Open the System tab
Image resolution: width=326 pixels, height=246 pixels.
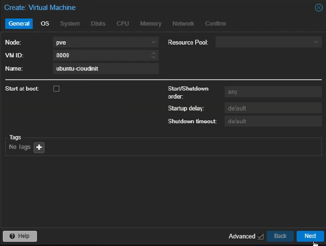70,24
